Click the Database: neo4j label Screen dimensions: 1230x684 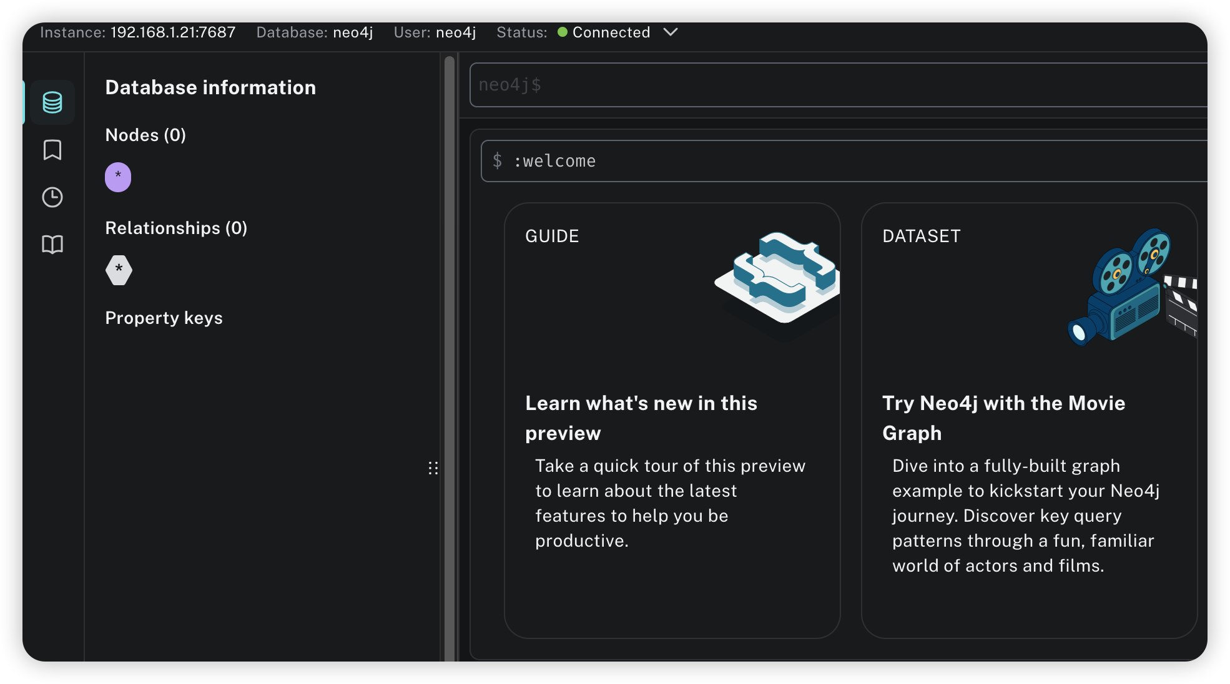coord(315,32)
